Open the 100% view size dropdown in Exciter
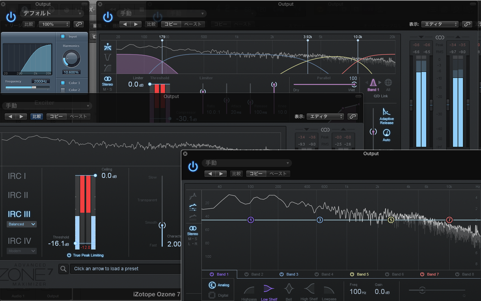Image resolution: width=481 pixels, height=301 pixels. pyautogui.click(x=54, y=24)
